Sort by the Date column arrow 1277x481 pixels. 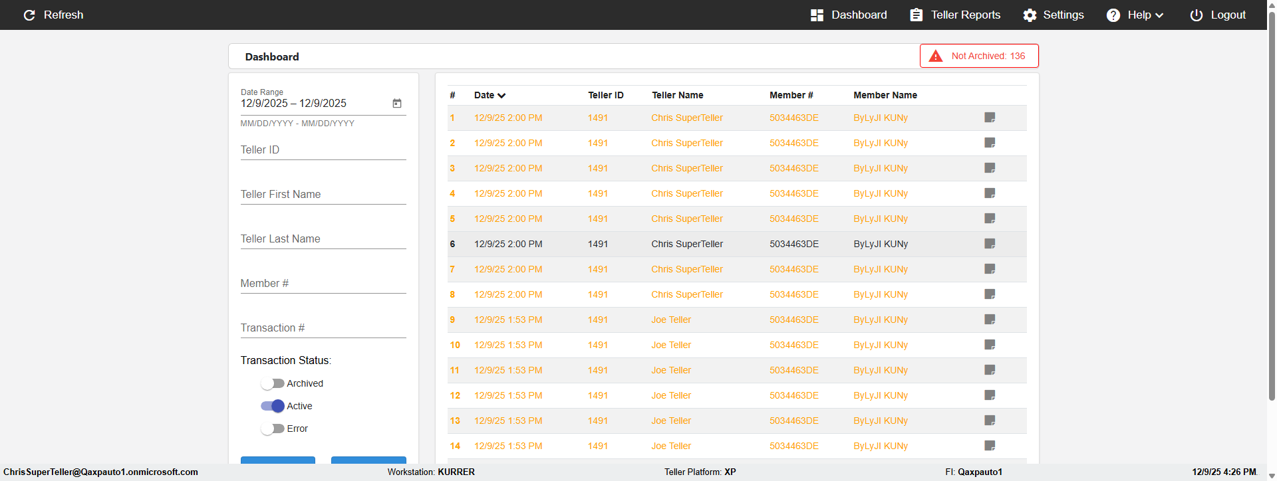pos(501,96)
